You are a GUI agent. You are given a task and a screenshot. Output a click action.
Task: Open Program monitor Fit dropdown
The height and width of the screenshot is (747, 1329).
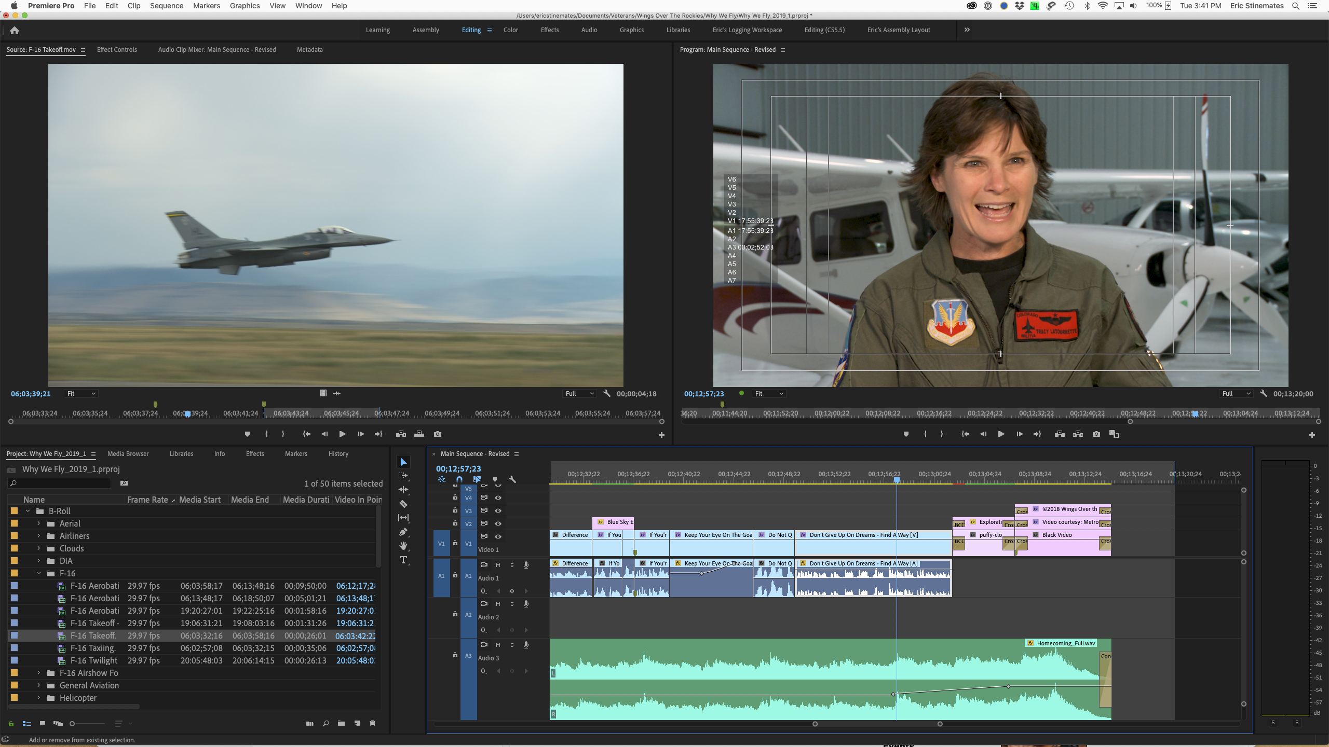pyautogui.click(x=769, y=394)
